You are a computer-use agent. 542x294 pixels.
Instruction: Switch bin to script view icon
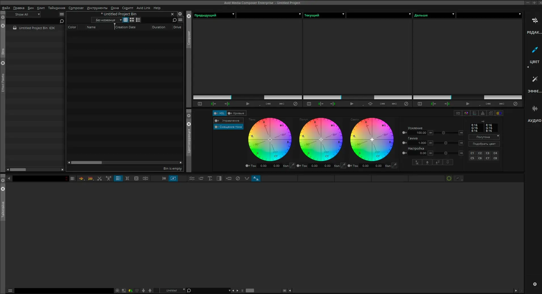(x=138, y=20)
